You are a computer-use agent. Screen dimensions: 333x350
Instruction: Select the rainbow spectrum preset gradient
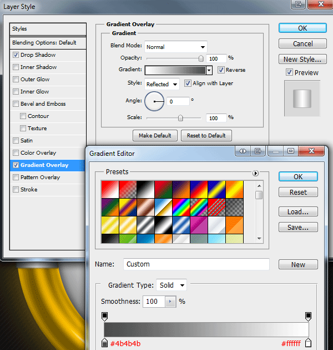tap(181, 208)
